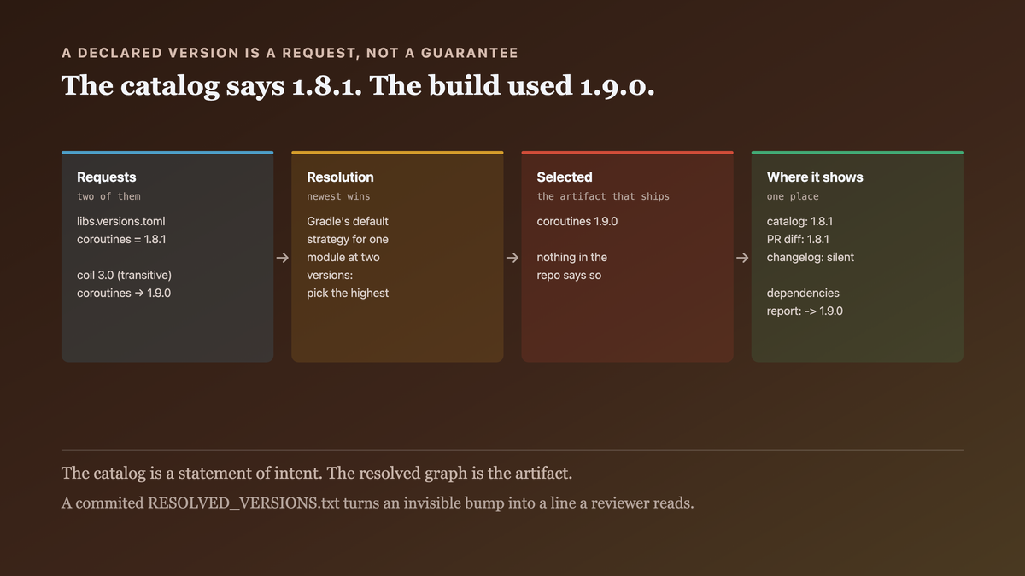Click 'dependencies' line in last card
The height and width of the screenshot is (576, 1025).
803,293
